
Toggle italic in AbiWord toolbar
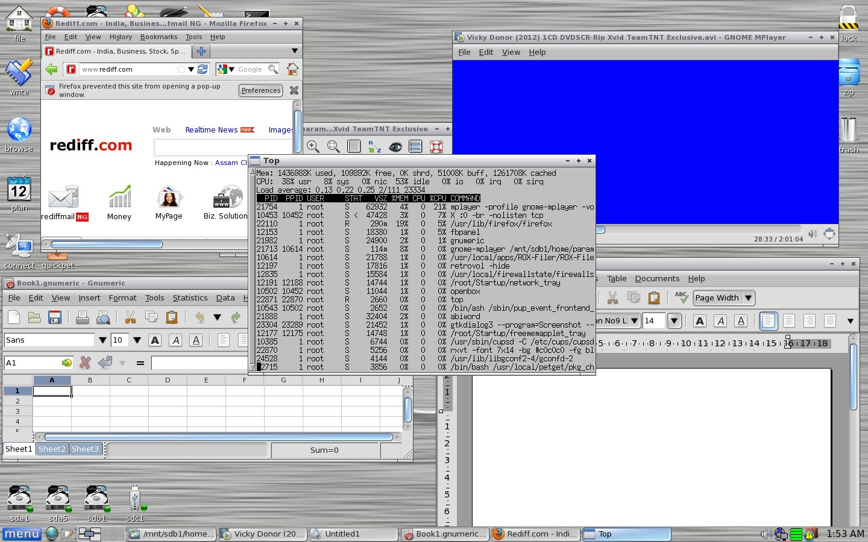720,321
